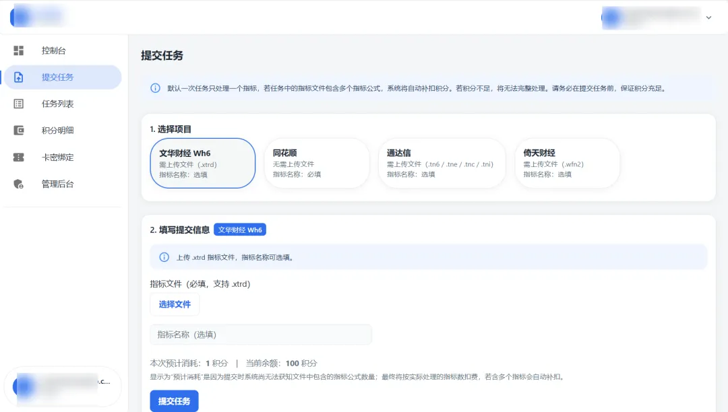Click the 需上传文件 (.tn6 / .tne / .tnc / .tni) text

pos(440,164)
